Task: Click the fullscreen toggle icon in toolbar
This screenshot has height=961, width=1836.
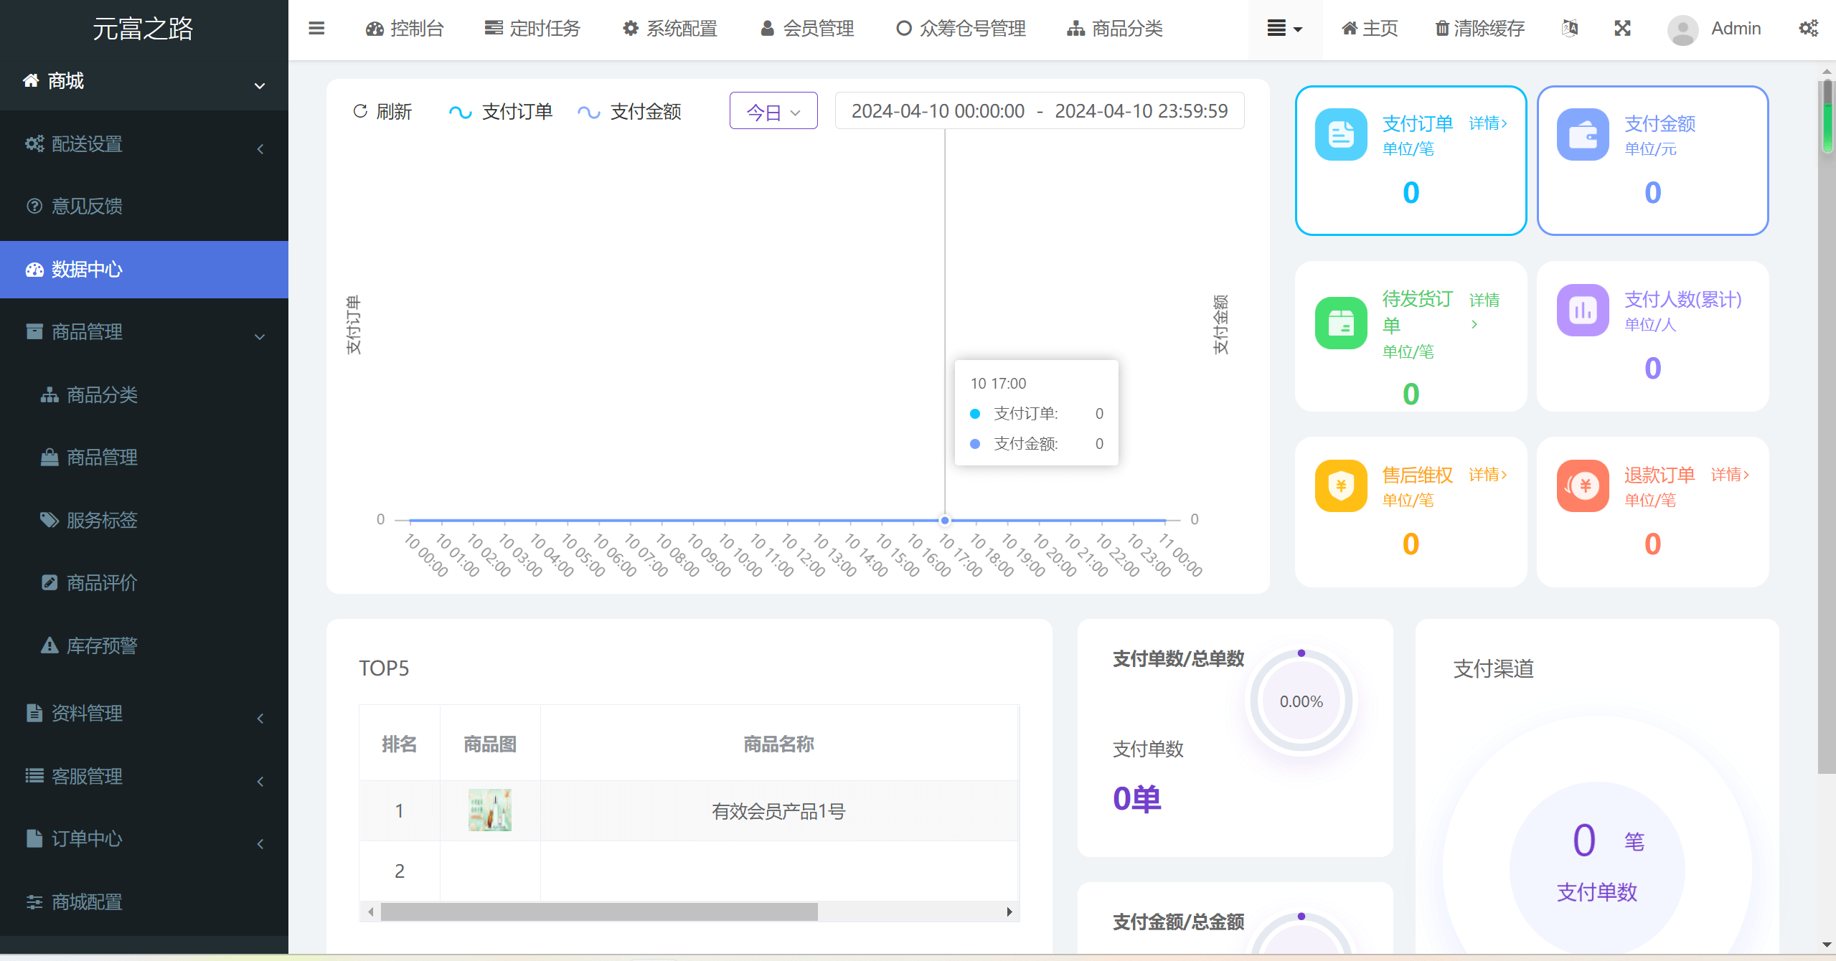Action: [x=1622, y=29]
